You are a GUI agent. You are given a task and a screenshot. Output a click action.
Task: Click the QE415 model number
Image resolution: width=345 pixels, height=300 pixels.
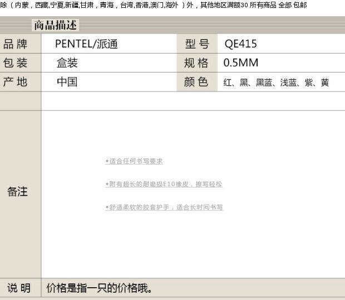[240, 43]
